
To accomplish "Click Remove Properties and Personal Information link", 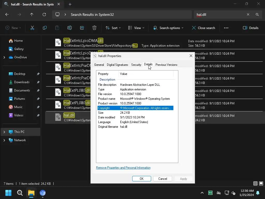I will tap(123, 168).
